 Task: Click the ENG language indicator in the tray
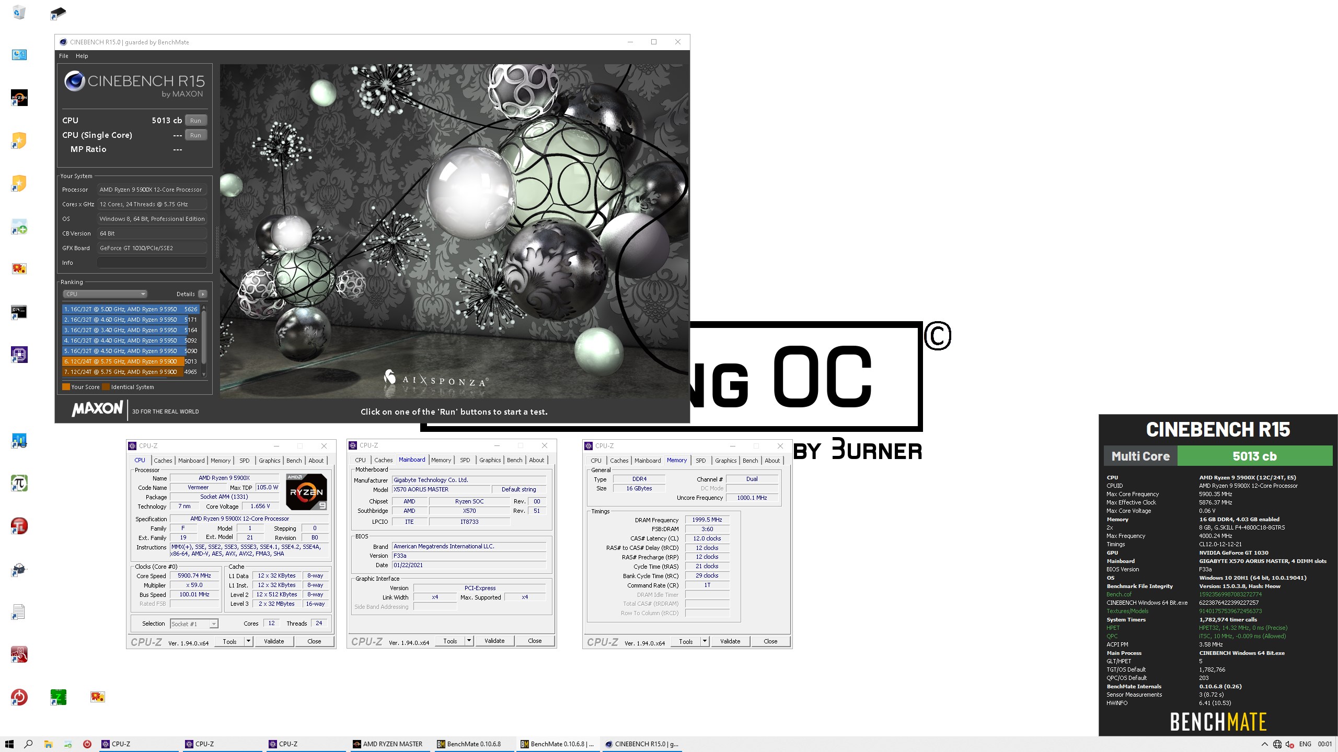[x=1305, y=744]
